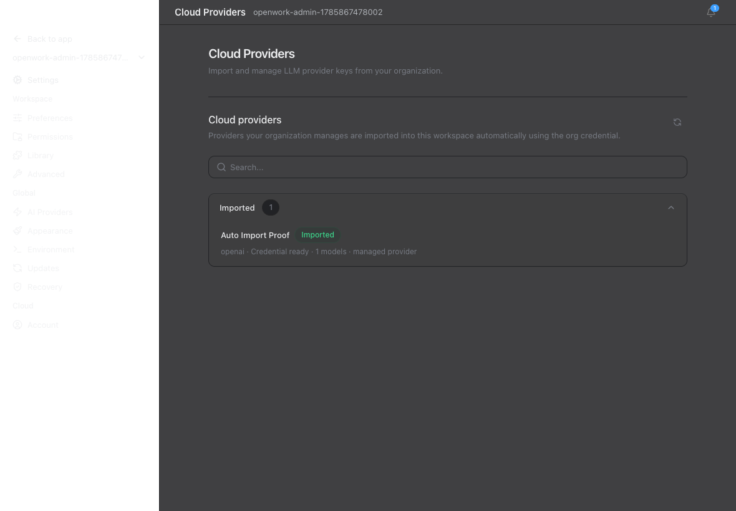
Task: Click the Updates refresh icon in sidebar
Action: pos(17,268)
